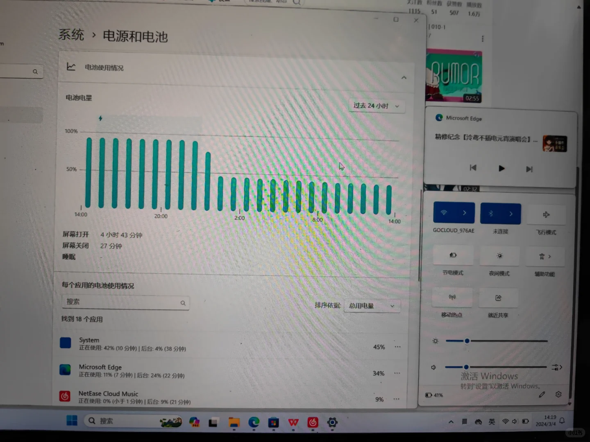Open more options for the System app

click(x=397, y=347)
